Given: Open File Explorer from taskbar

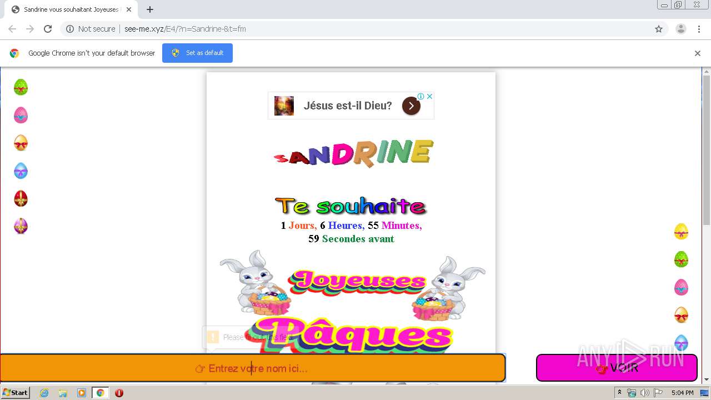Looking at the screenshot, I should (63, 393).
